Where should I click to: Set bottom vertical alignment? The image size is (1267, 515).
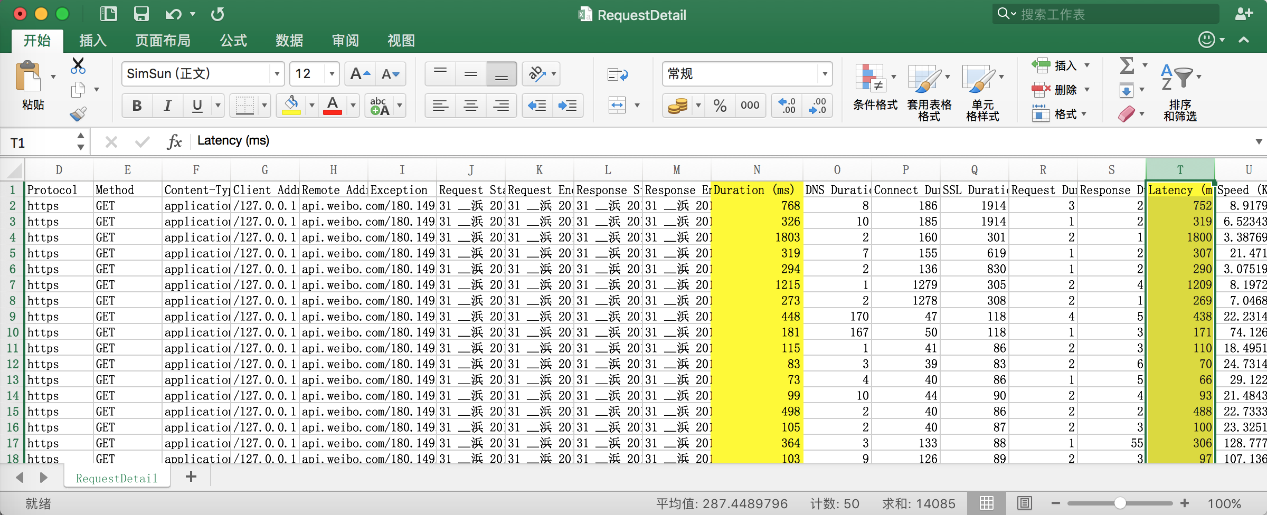(x=501, y=74)
